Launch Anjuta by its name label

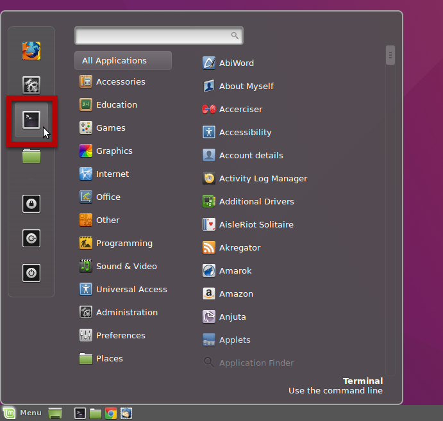tap(233, 317)
